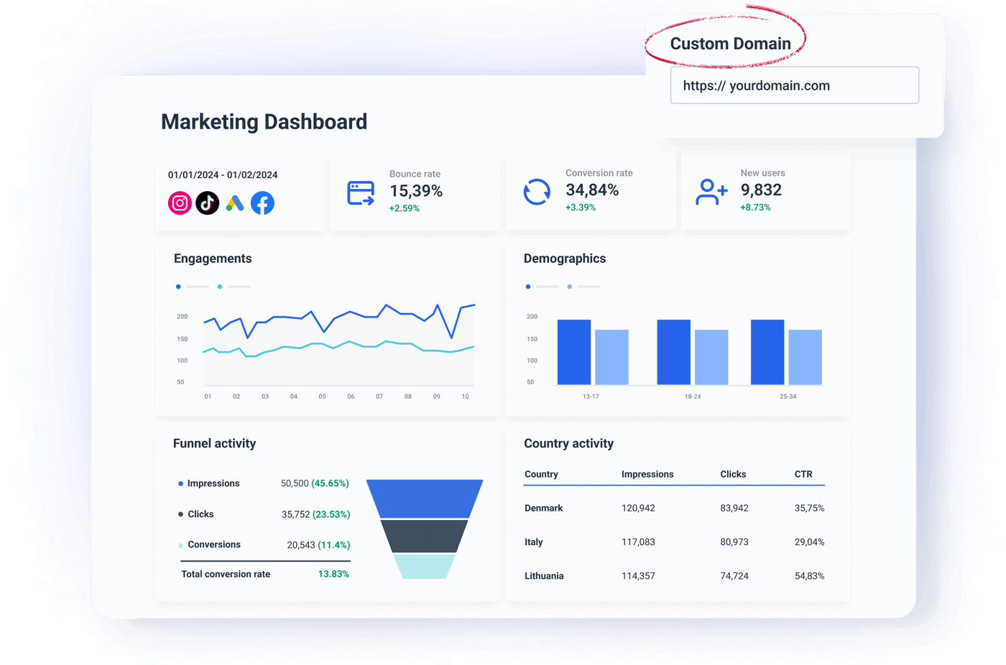Sort by the CTR column header

coord(803,474)
